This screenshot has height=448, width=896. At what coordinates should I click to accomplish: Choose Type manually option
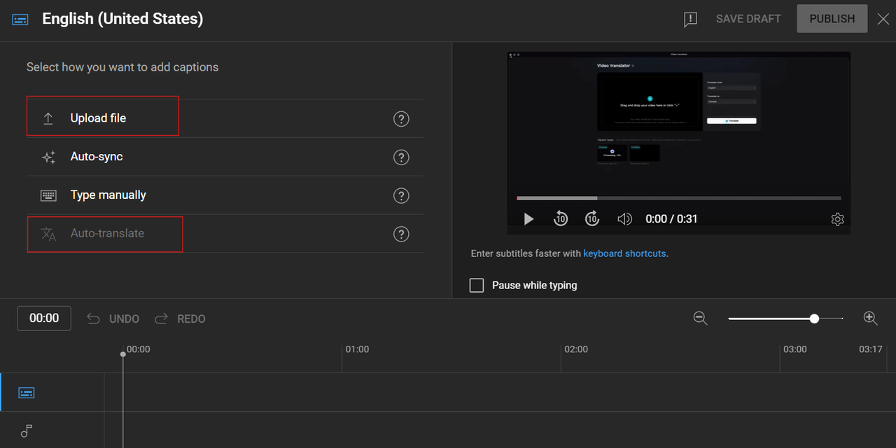coord(225,195)
